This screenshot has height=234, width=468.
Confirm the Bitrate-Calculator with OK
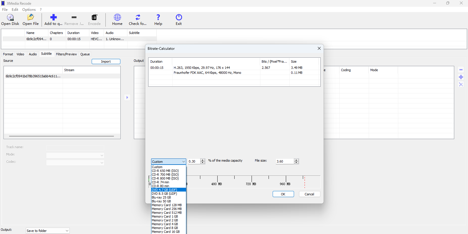[x=283, y=194]
